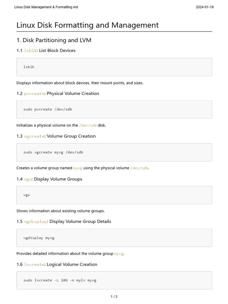Click the '1.5 vgdisplay' section heading
The width and height of the screenshot is (228, 304).
tap(64, 221)
